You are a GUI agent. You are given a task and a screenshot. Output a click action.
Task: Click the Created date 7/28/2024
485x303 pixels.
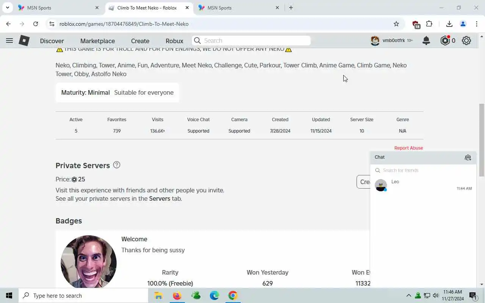click(280, 131)
